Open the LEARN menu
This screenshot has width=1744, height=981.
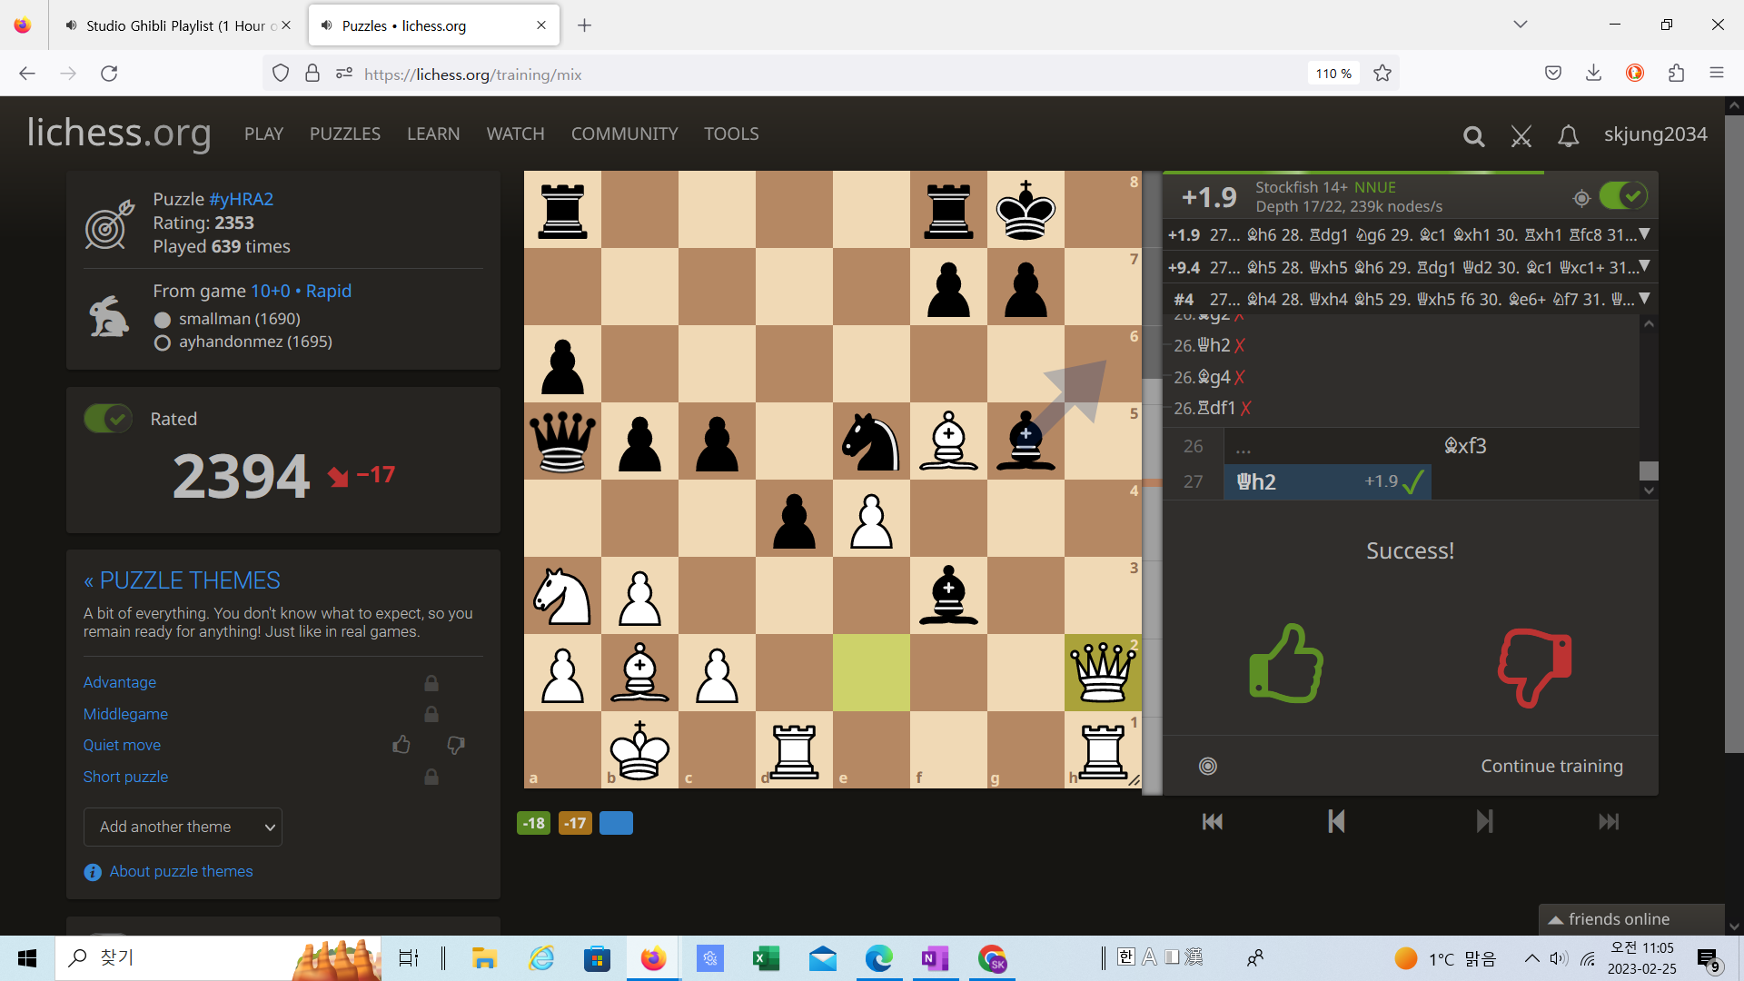coord(433,134)
